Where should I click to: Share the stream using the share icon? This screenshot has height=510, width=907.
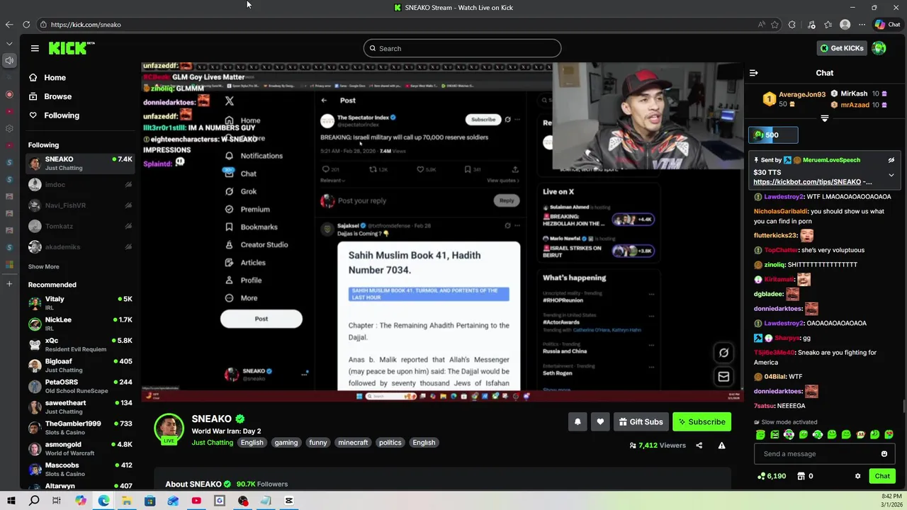click(699, 446)
